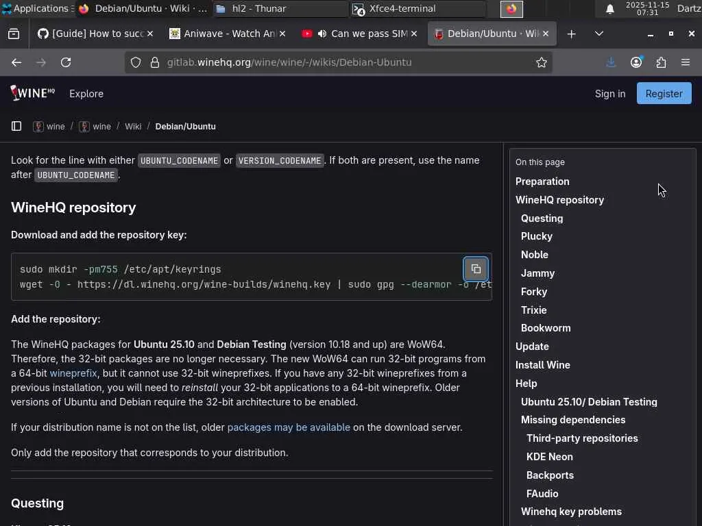Image resolution: width=702 pixels, height=526 pixels.
Task: Go back to the previous page
Action: click(16, 62)
